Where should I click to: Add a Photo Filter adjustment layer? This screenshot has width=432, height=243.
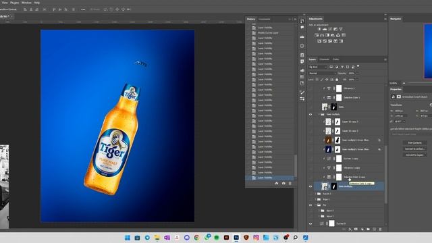pos(333,35)
